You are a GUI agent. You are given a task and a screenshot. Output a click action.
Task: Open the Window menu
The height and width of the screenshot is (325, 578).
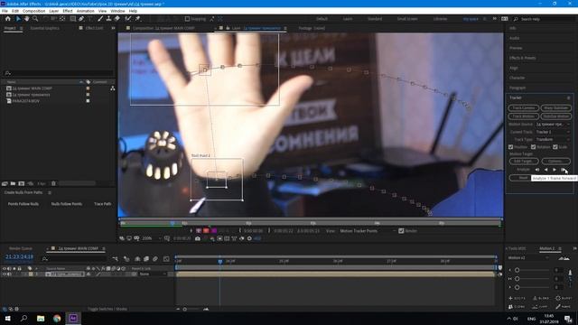tap(118, 11)
